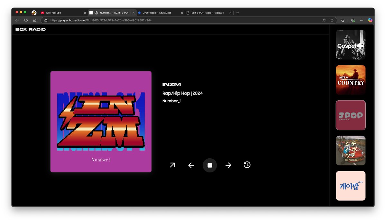
Task: Stop playback with the square stop button
Action: pos(210,165)
